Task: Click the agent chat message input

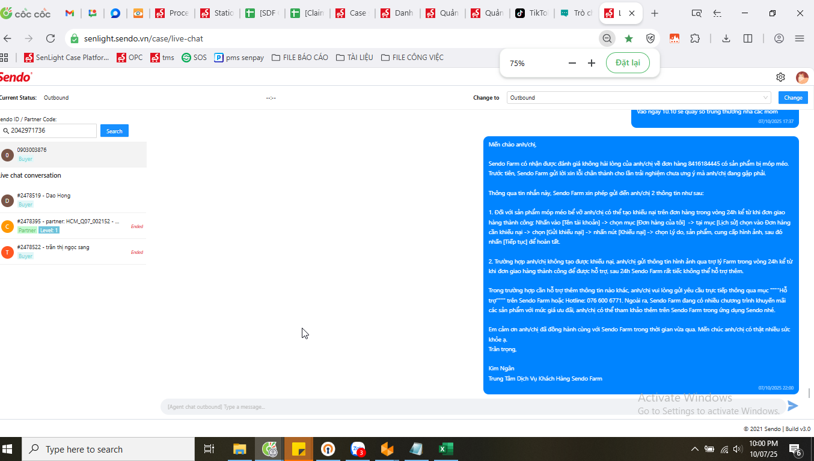Action: 473,407
